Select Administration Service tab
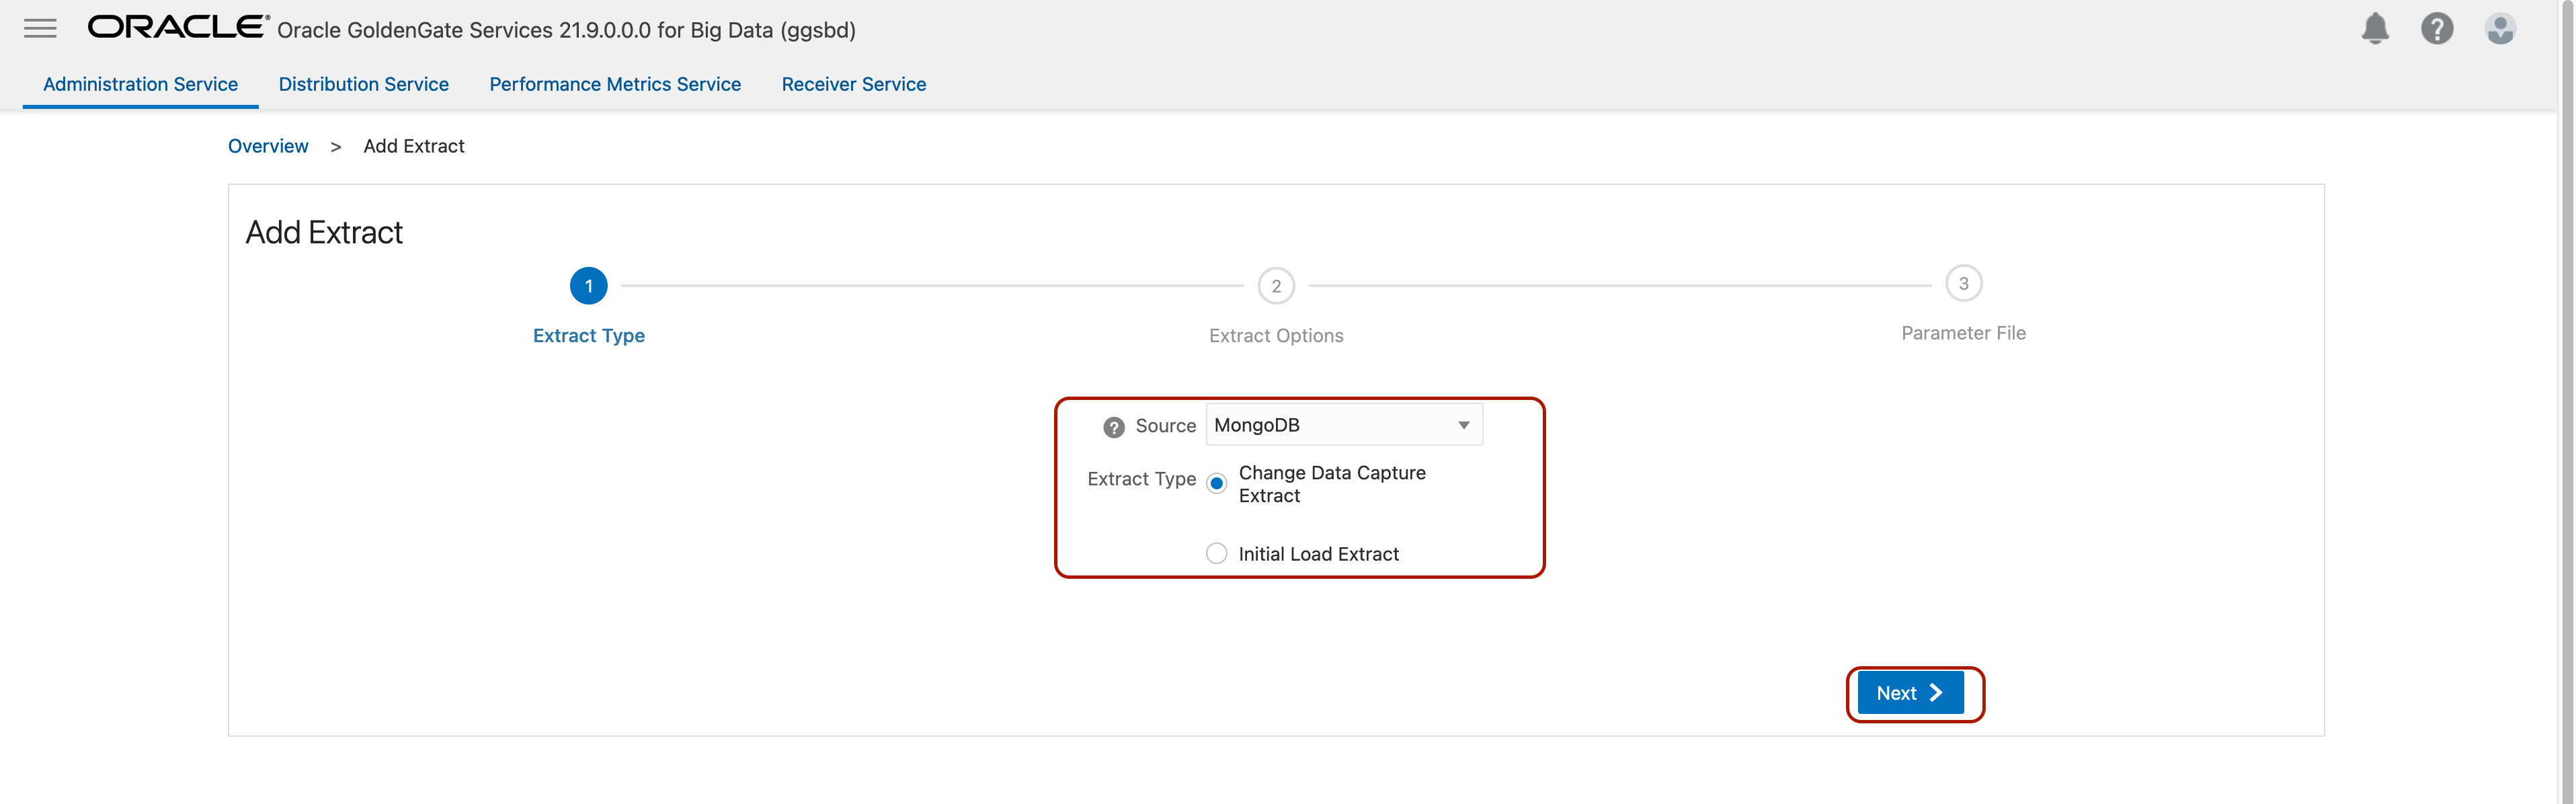This screenshot has height=804, width=2576. (140, 85)
